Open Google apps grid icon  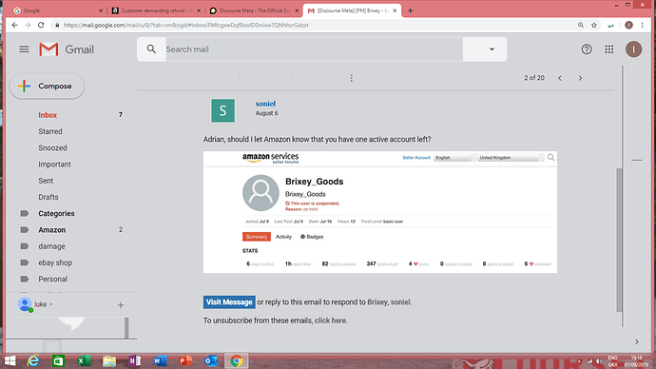609,49
